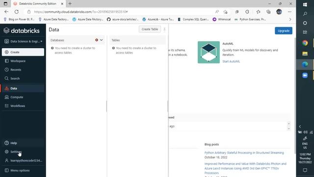Open the Collections toolbar icon
This screenshot has width=314, height=177.
268,12
